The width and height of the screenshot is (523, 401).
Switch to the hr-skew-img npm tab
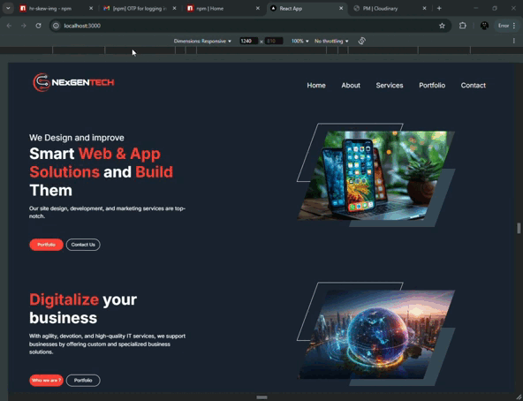coord(56,8)
